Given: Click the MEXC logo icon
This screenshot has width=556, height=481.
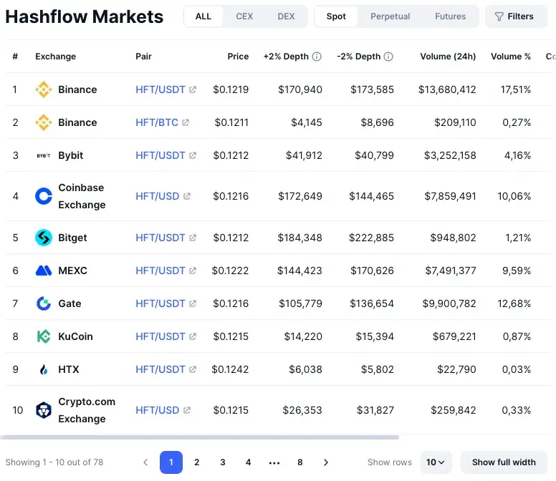Looking at the screenshot, I should click(44, 271).
